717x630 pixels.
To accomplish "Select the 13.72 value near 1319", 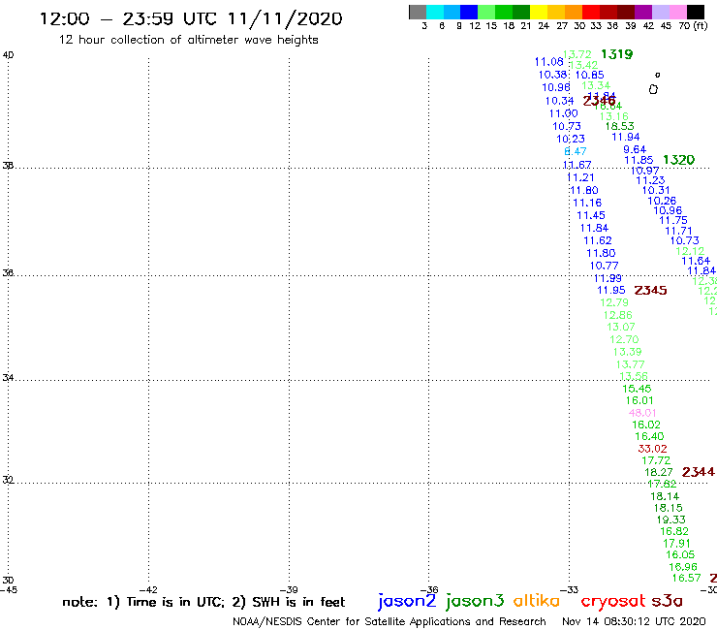I will click(577, 54).
